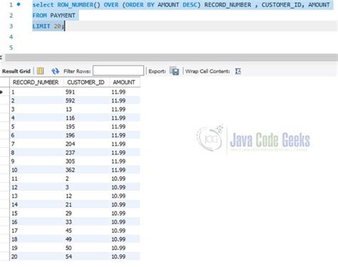Select the Result Grid label
This screenshot has height=267, width=338.
click(x=16, y=71)
